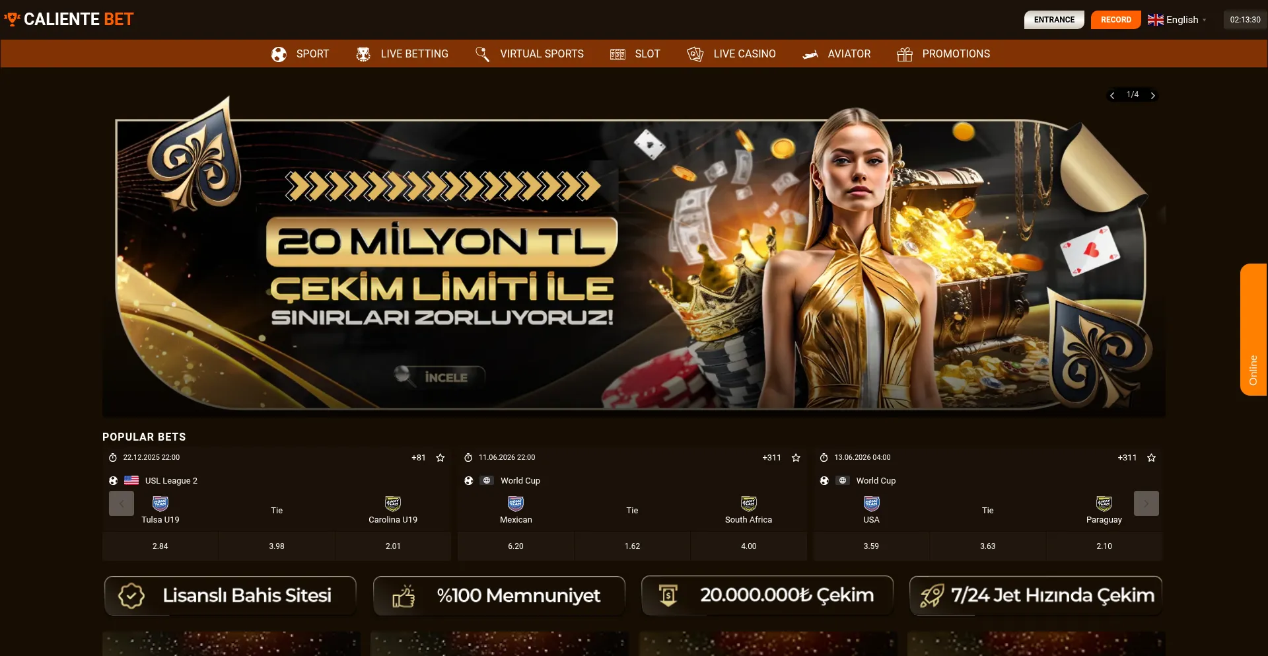Go to next banner slide arrow
1268x656 pixels.
[1153, 96]
